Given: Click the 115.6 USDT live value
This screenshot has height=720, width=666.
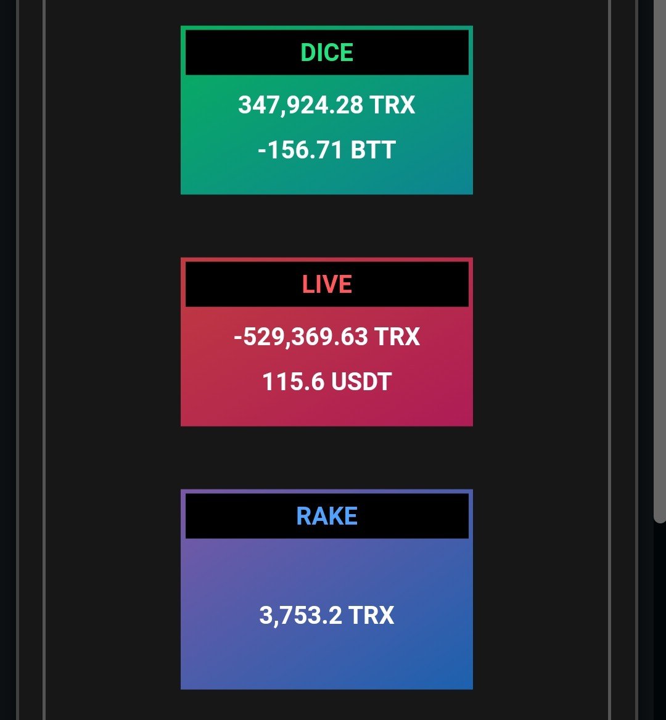Looking at the screenshot, I should [x=327, y=382].
